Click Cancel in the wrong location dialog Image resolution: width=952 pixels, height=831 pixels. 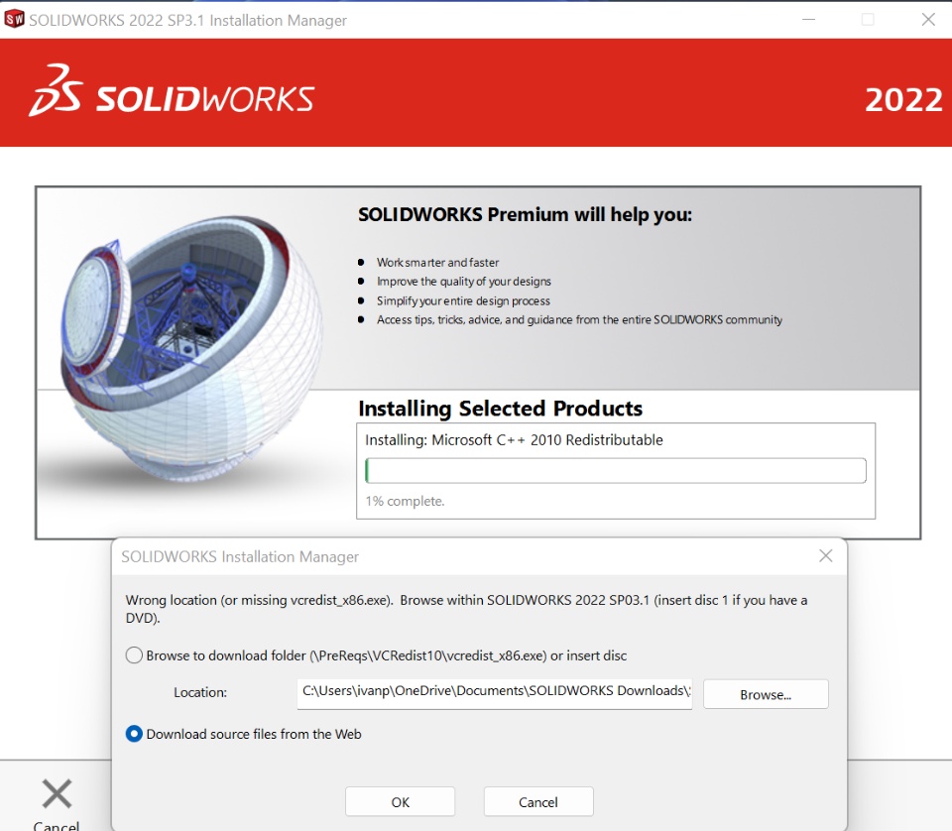pyautogui.click(x=537, y=802)
